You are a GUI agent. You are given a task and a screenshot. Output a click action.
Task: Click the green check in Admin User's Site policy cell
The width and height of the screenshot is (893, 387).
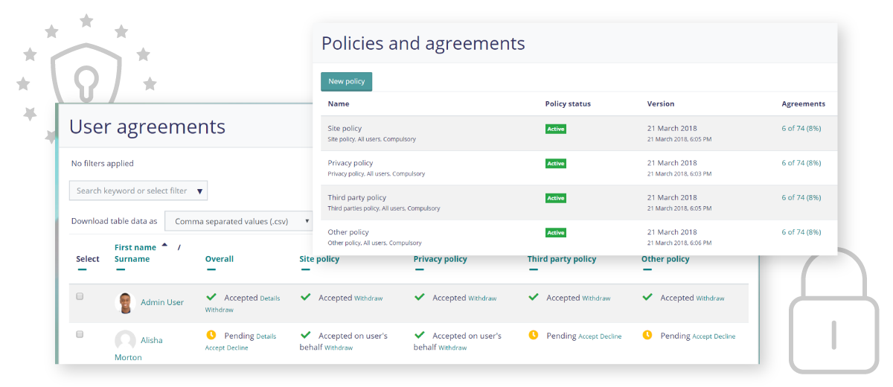[305, 297]
